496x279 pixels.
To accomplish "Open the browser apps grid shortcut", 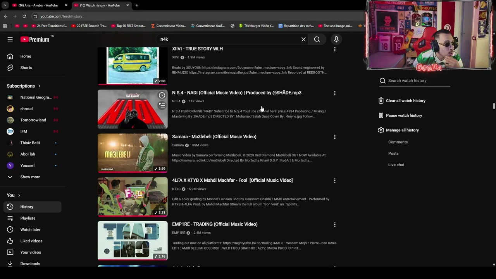I will click(5, 26).
